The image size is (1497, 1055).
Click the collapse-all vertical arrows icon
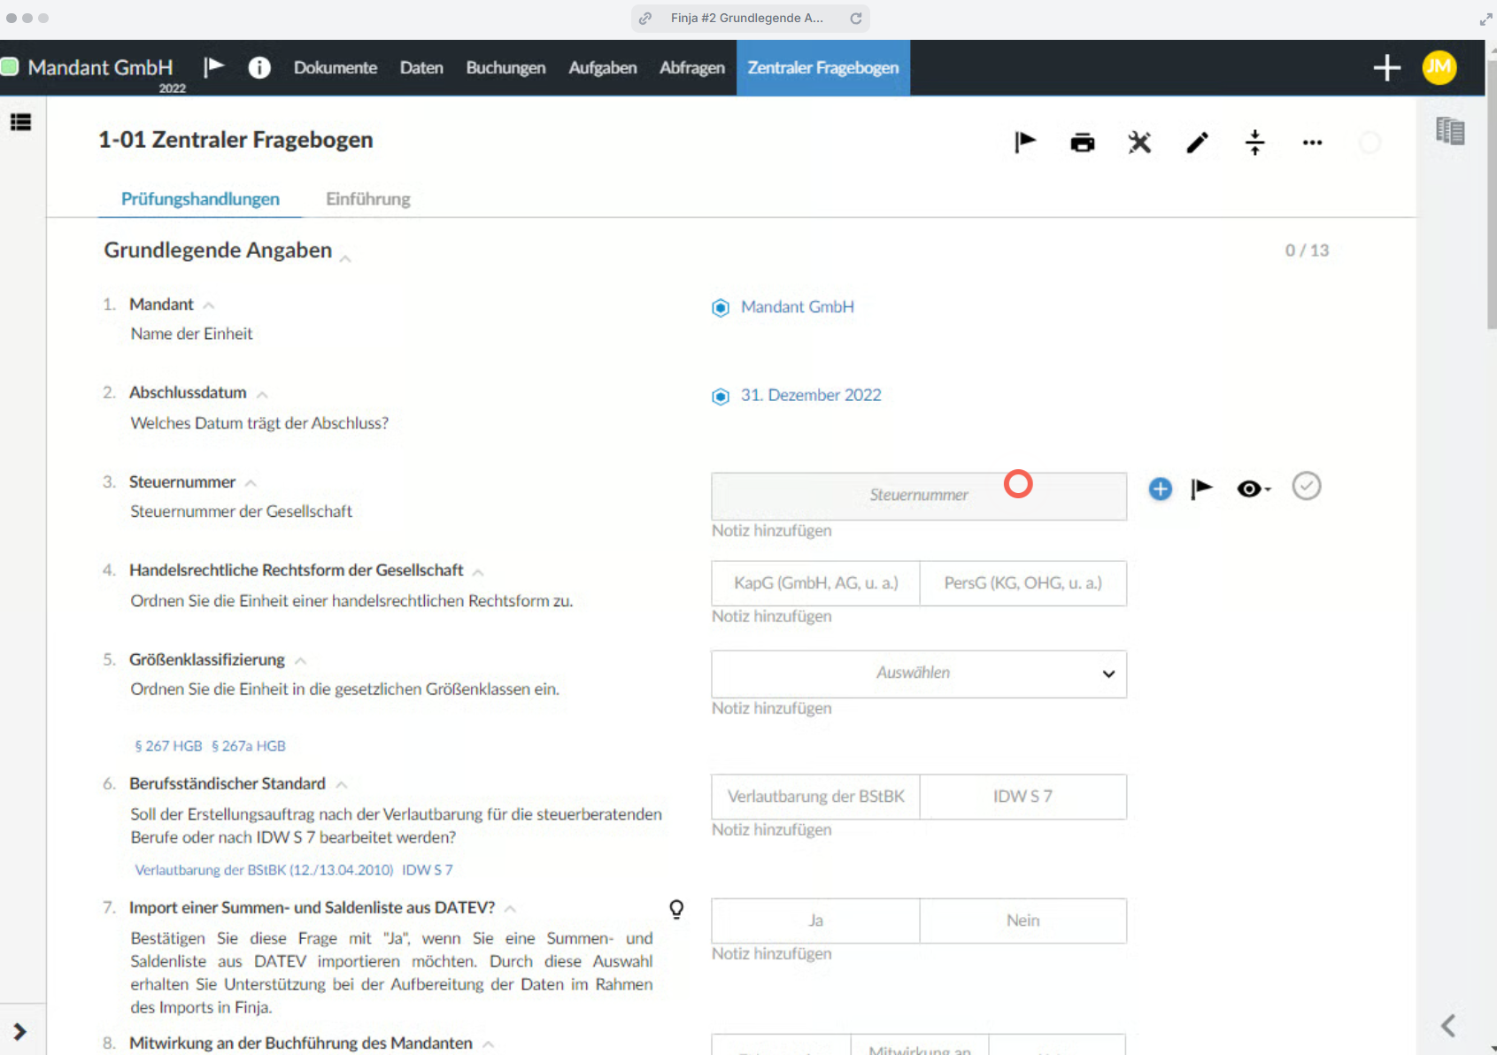pyautogui.click(x=1254, y=142)
